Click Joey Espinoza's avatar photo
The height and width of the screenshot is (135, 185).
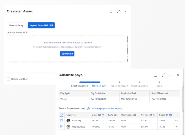(x=68, y=127)
